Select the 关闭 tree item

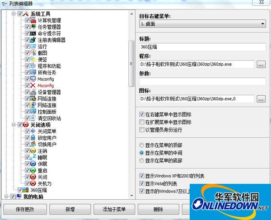coord(42,177)
